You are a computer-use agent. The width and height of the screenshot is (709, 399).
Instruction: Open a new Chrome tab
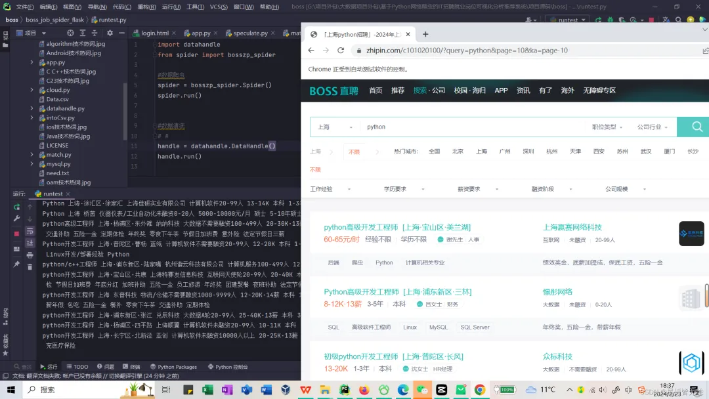[425, 34]
